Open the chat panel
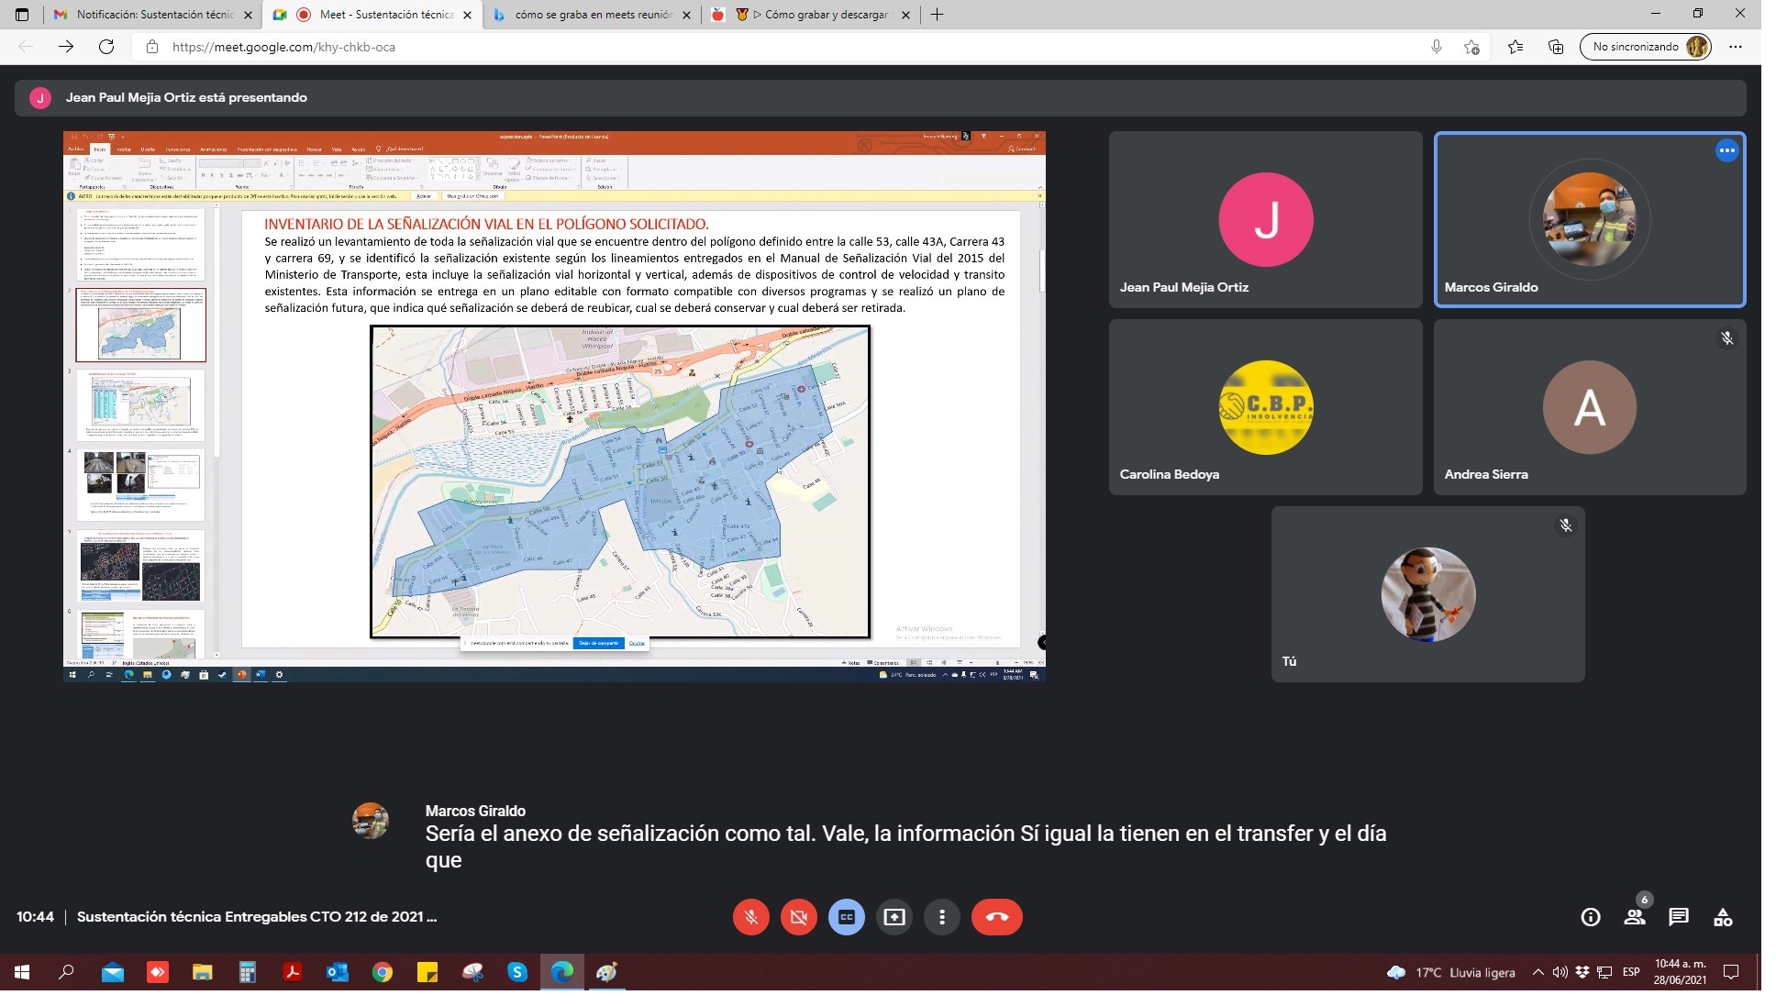Screen dimensions: 1776x1006 [x=1680, y=916]
